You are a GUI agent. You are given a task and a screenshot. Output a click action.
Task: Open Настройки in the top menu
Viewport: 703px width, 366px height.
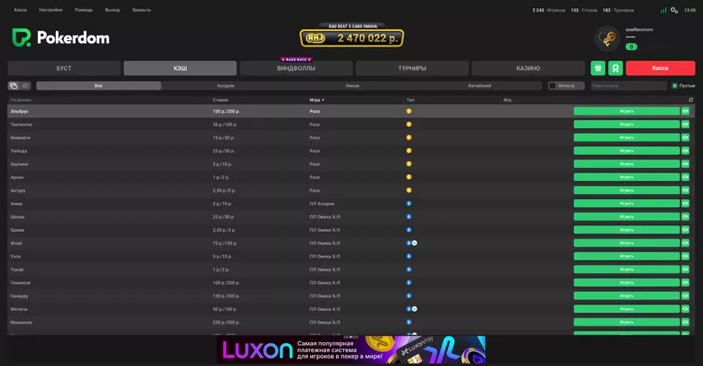pos(51,10)
